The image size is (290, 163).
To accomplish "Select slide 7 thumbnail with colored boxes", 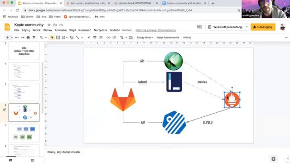I will pyautogui.click(x=24, y=133).
